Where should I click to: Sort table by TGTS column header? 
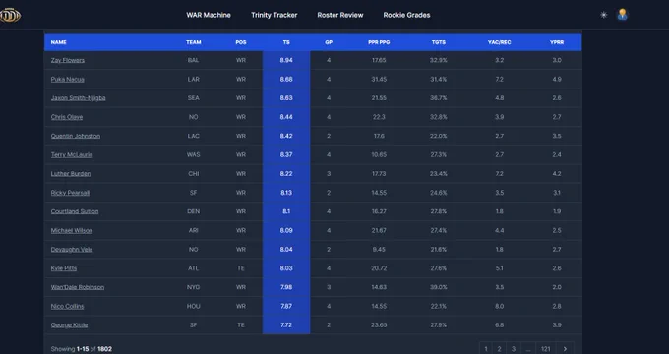438,42
